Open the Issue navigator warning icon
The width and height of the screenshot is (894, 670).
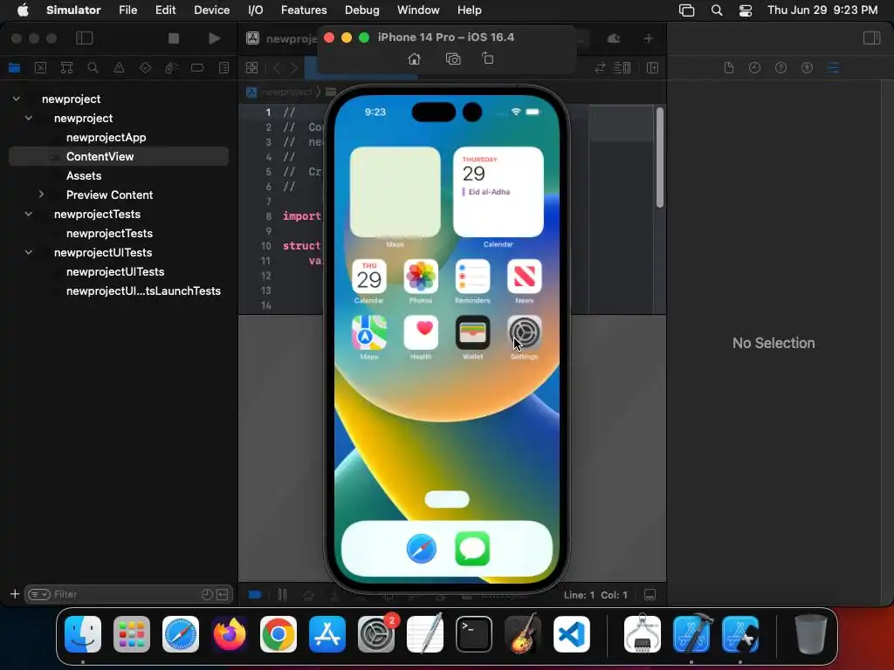point(119,68)
